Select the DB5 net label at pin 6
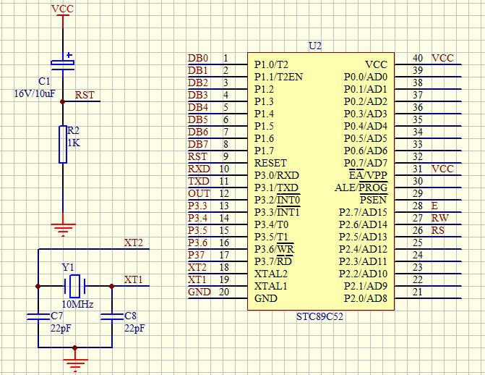This screenshot has width=485, height=375. [x=198, y=119]
